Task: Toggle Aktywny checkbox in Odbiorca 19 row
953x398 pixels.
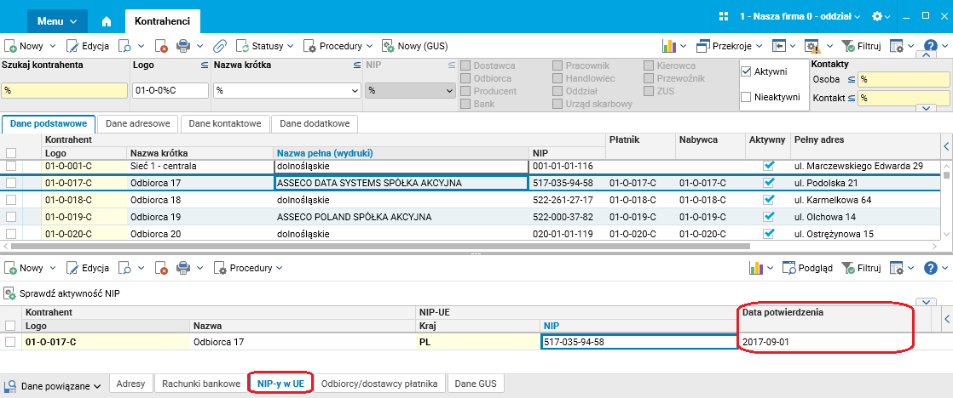Action: (769, 217)
